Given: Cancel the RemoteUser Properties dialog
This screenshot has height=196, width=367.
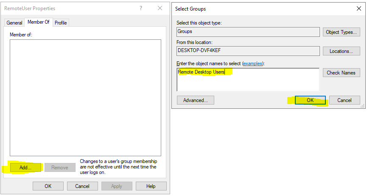Looking at the screenshot, I should tap(82, 186).
